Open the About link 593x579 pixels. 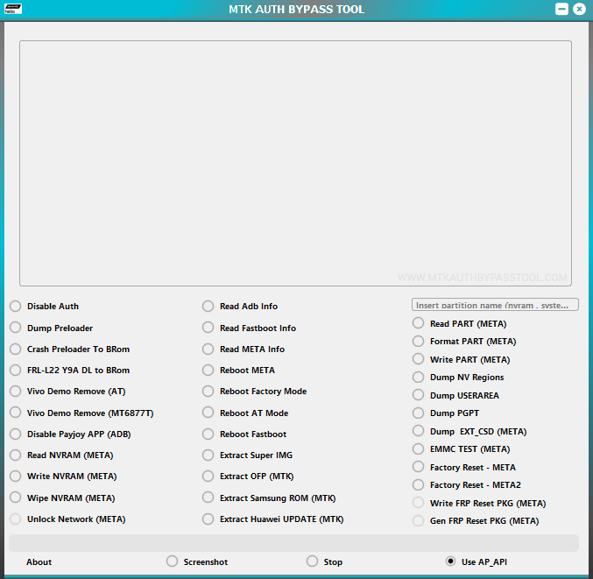pos(39,562)
